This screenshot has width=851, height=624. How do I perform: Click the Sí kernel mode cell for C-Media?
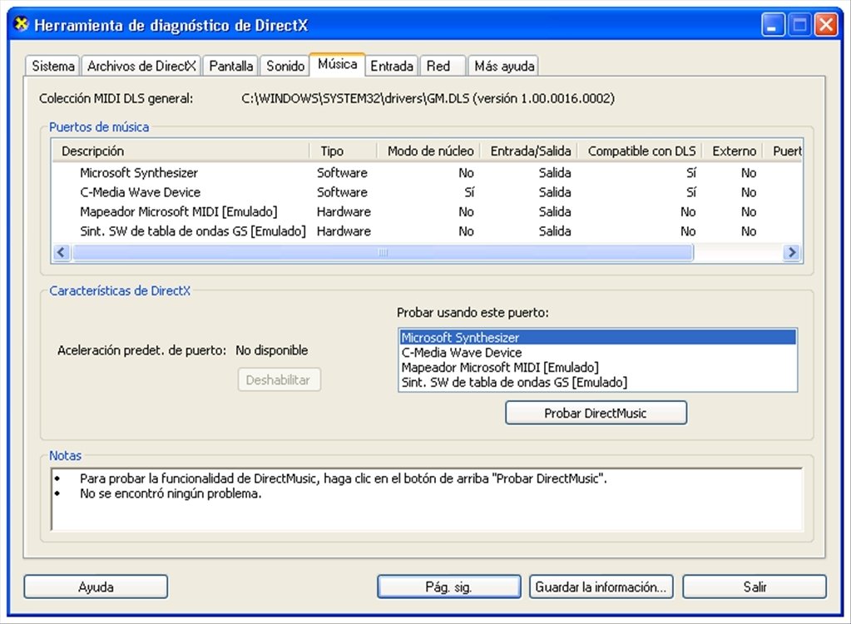[469, 192]
